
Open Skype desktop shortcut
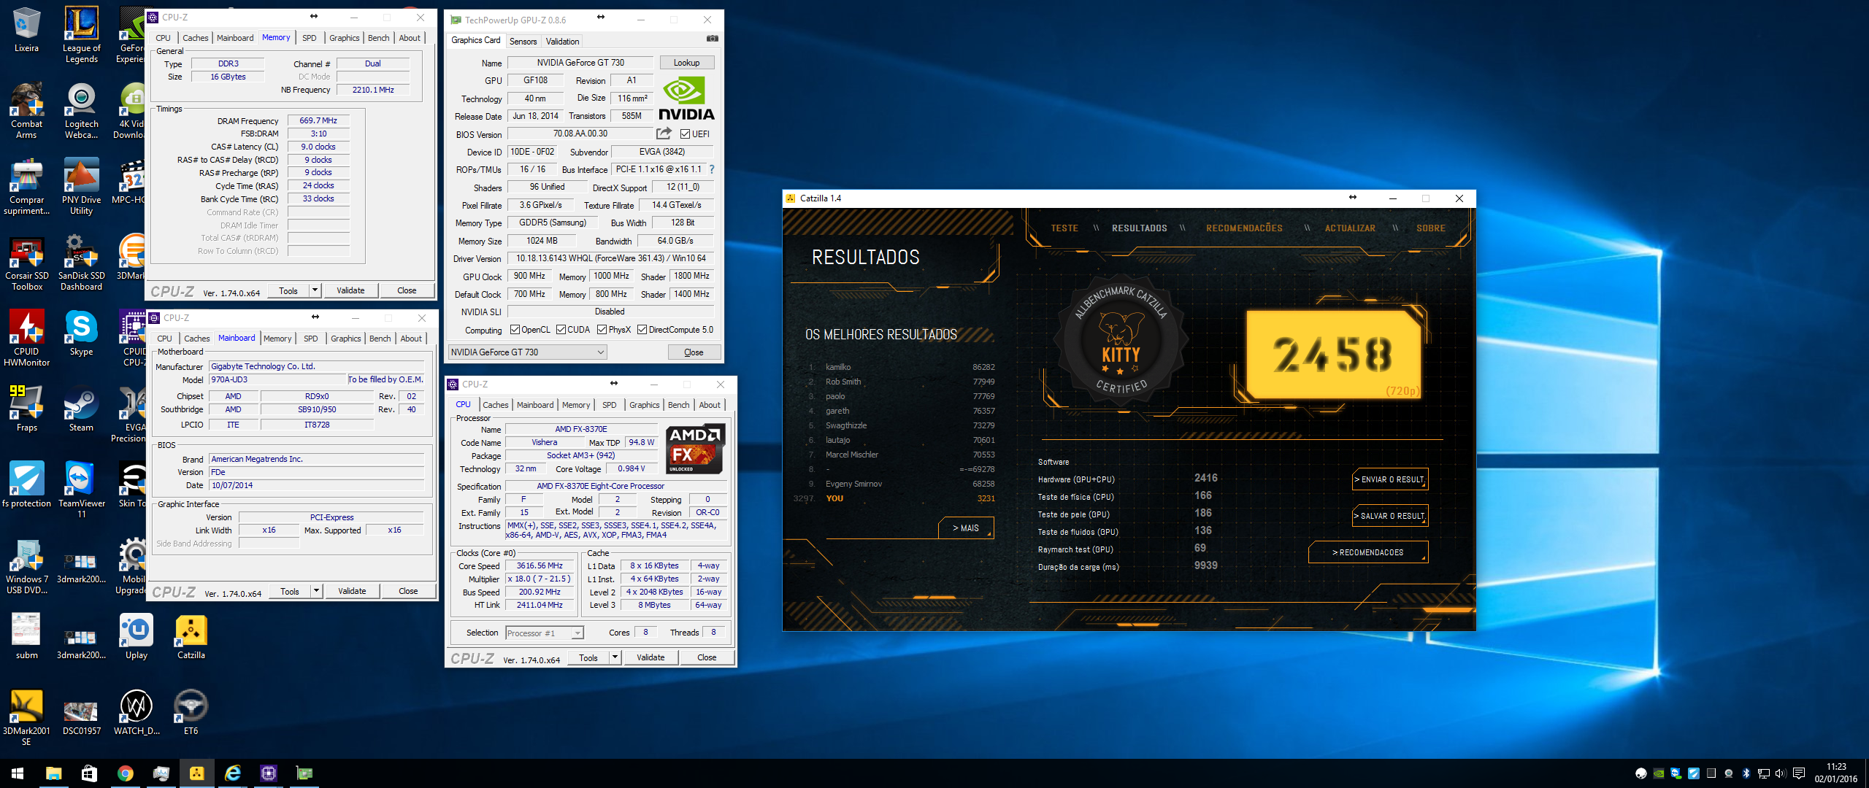tap(81, 333)
